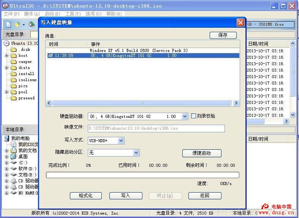Open the dropdown arrow beside the Open icon
This screenshot has height=218, width=299.
24,25
